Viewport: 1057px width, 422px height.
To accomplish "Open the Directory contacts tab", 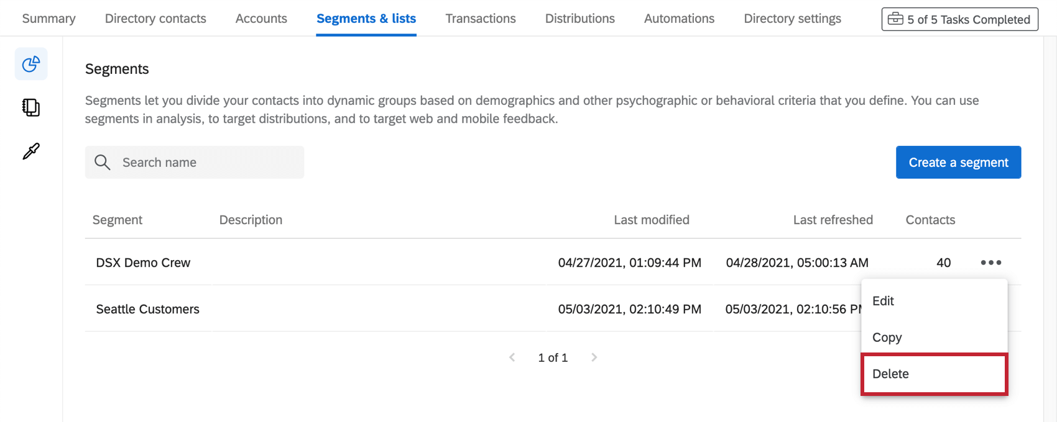I will tap(155, 19).
